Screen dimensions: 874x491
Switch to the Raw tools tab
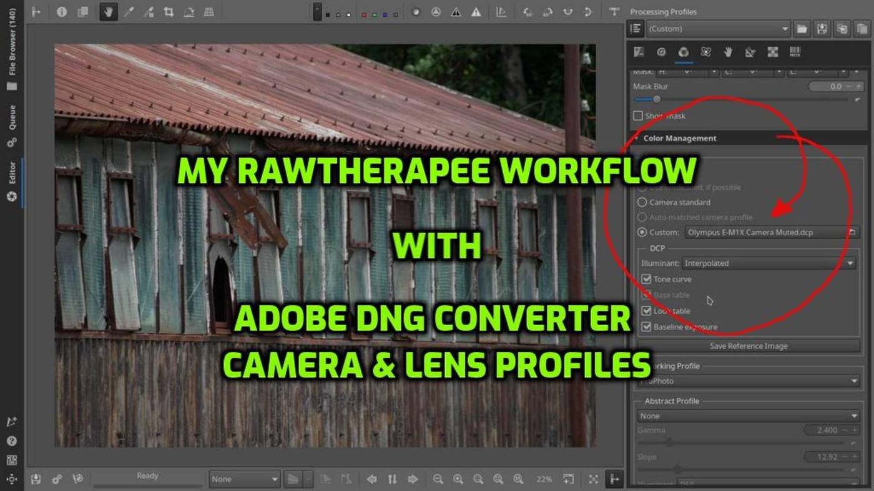click(773, 52)
